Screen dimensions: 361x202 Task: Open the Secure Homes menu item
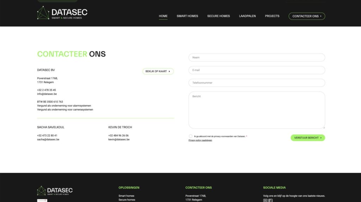tap(219, 16)
